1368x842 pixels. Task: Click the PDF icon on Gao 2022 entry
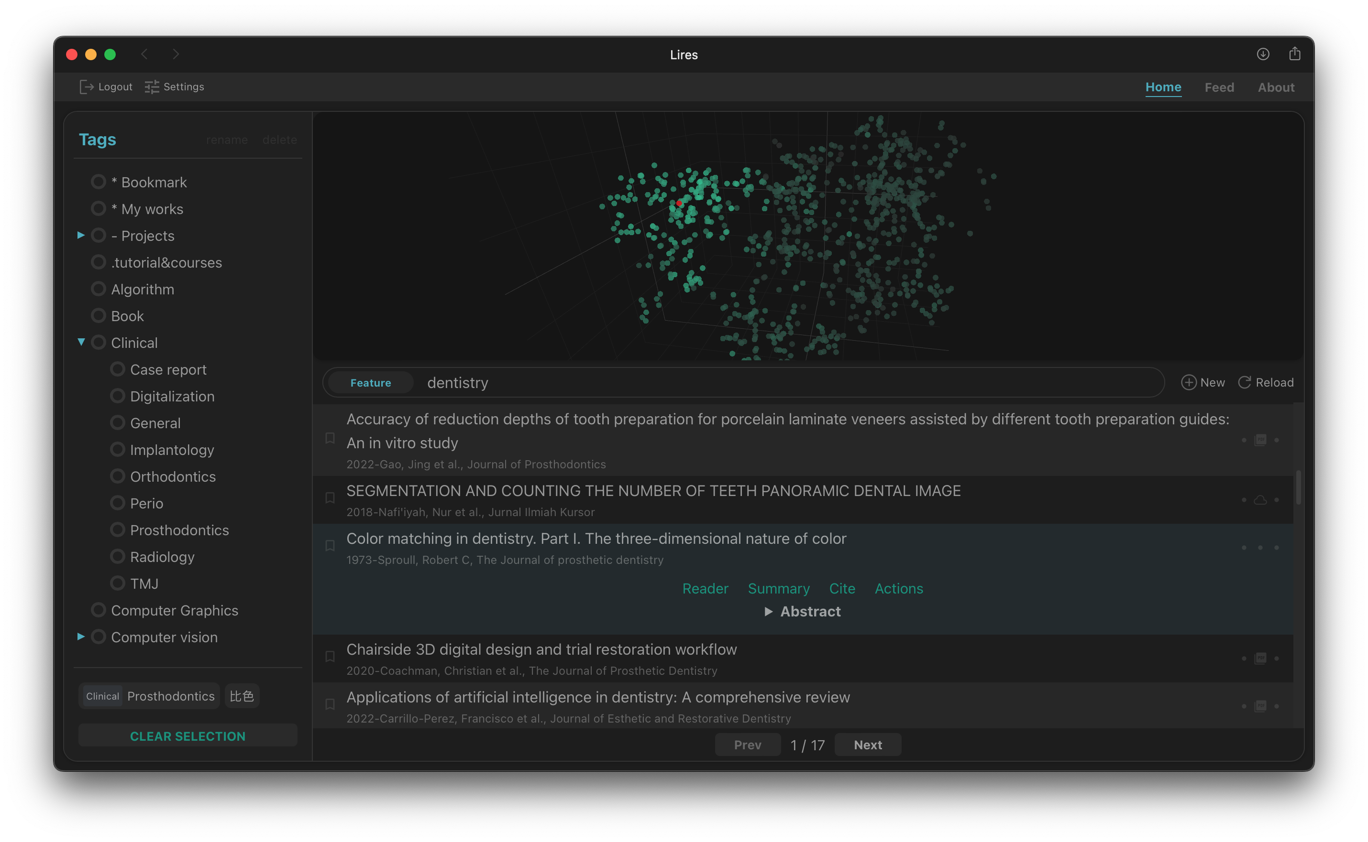pos(1260,440)
